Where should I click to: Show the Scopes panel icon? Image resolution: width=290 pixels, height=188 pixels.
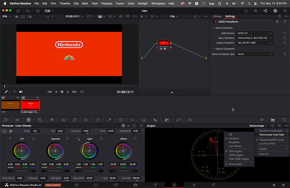273,120
